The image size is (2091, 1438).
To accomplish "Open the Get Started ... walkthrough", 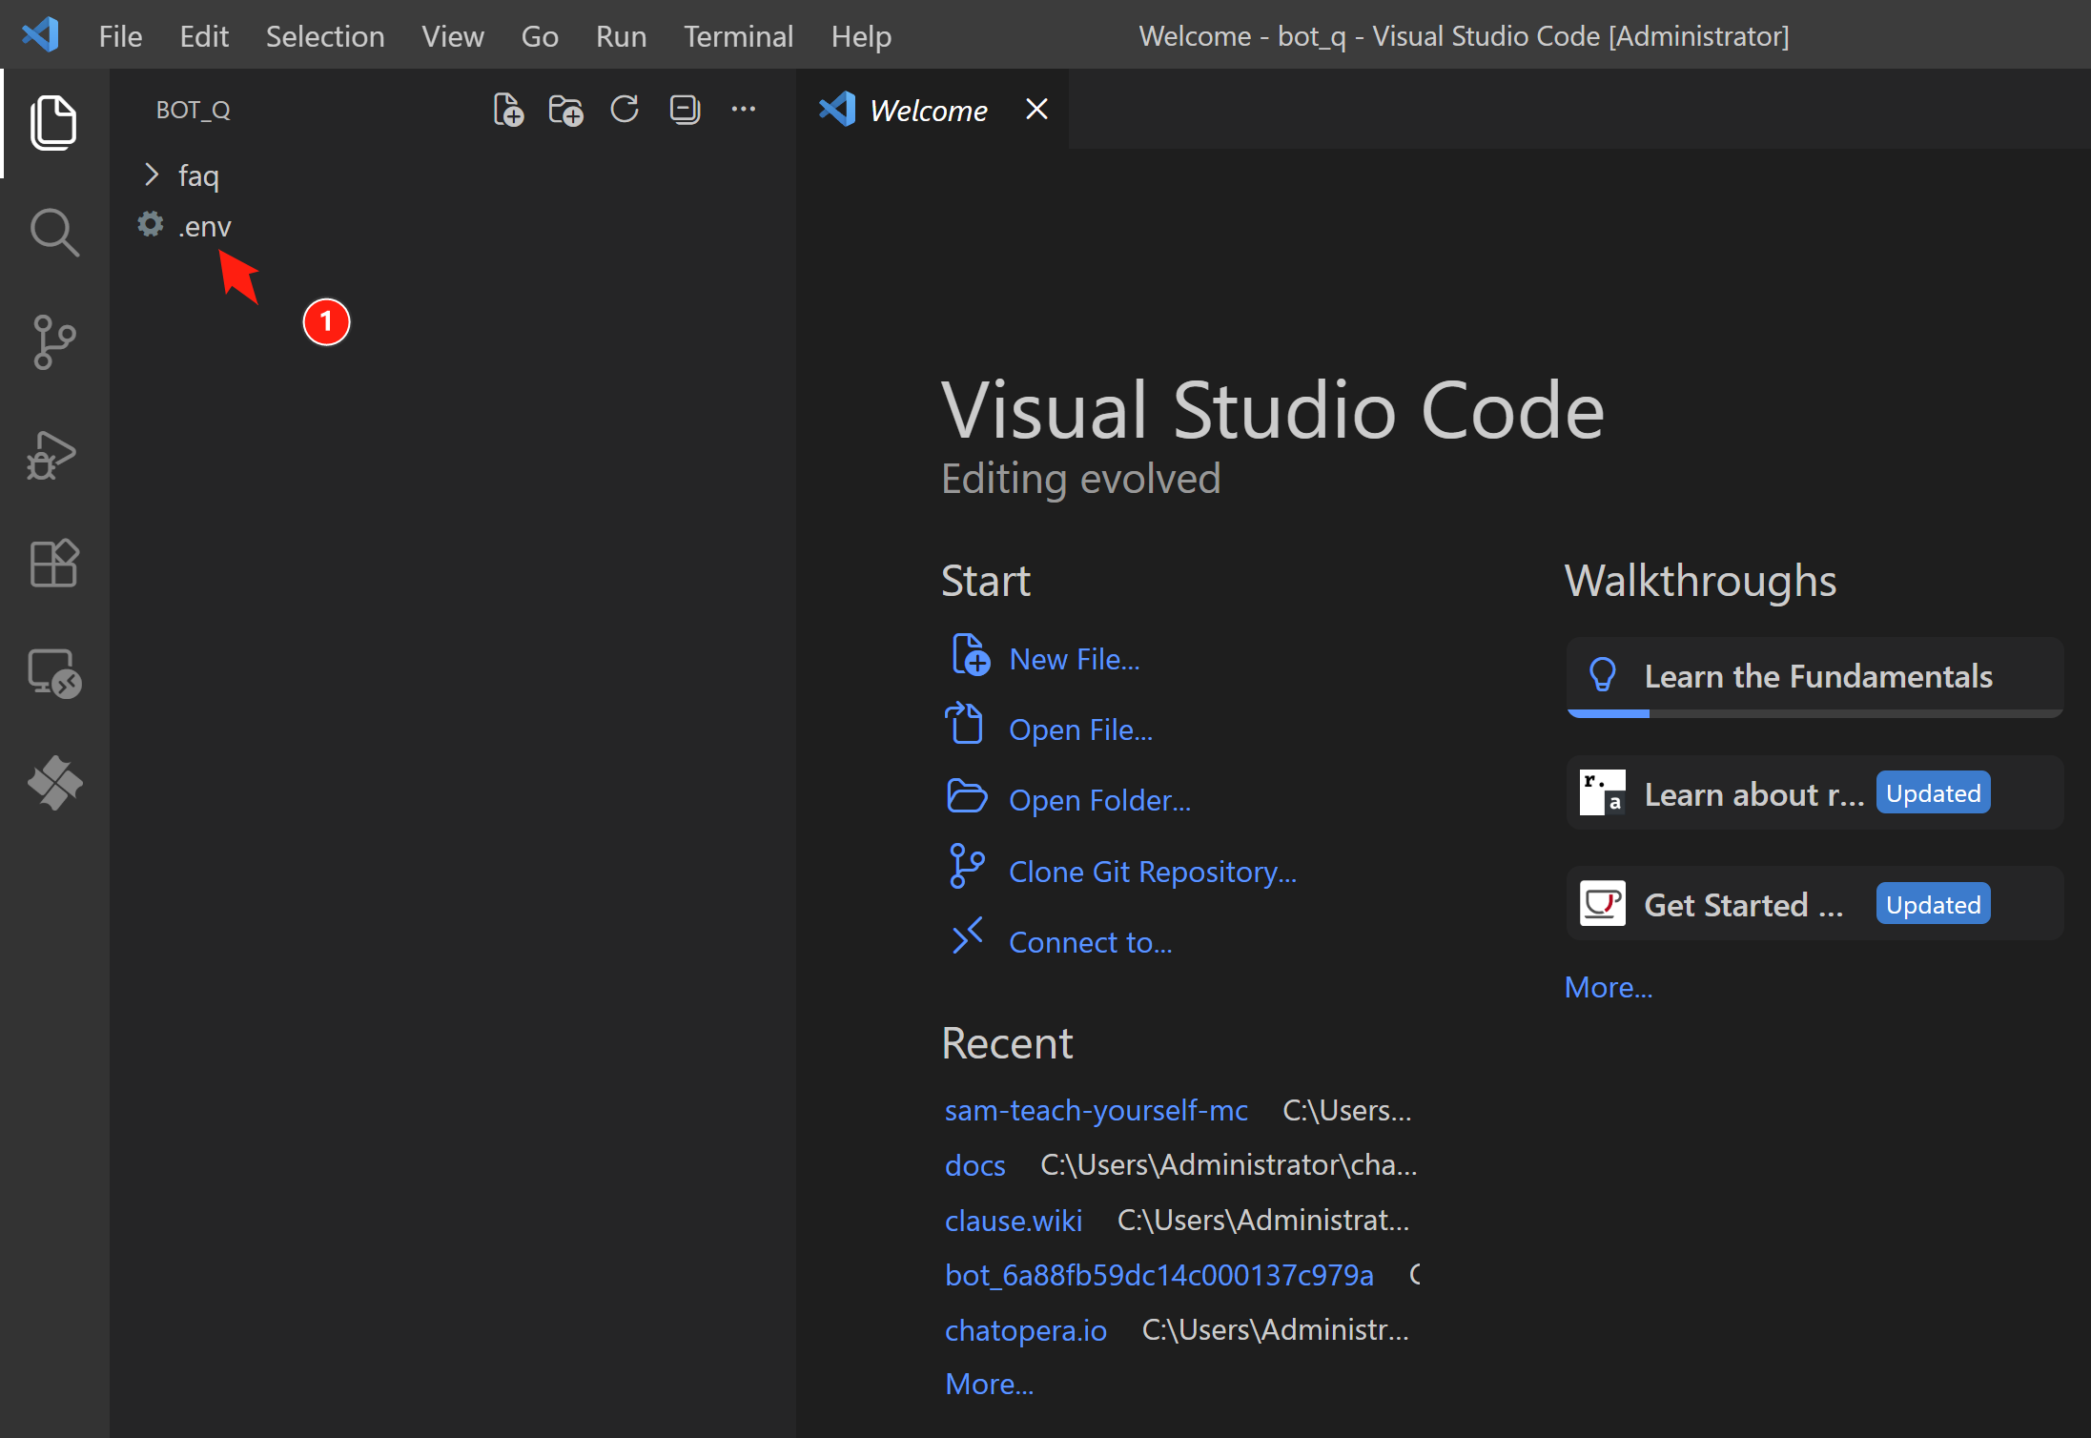I will coord(1814,903).
